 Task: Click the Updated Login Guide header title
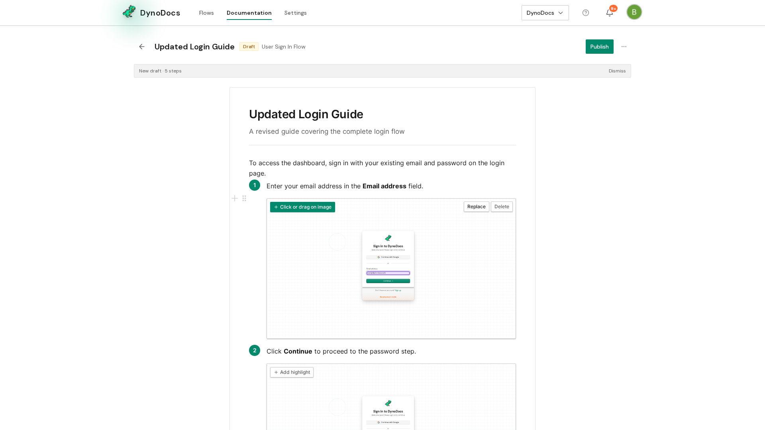[x=194, y=47]
